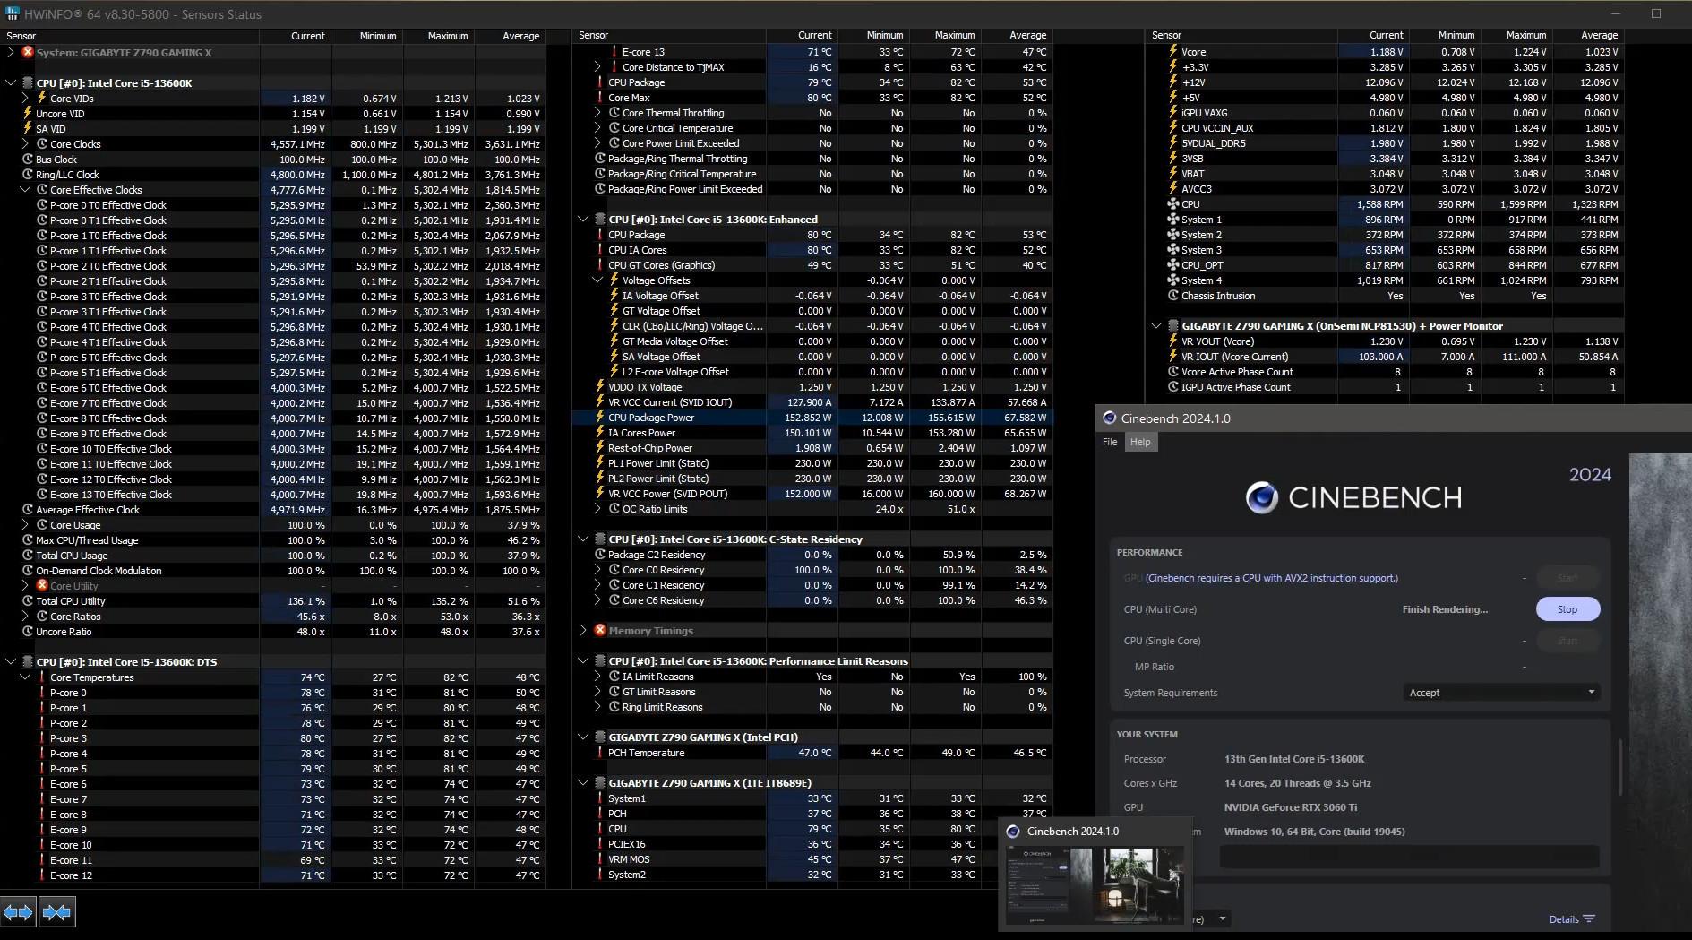Screen dimensions: 1692x940
Task: Open the File menu in Cinebench
Action: [x=1110, y=442]
